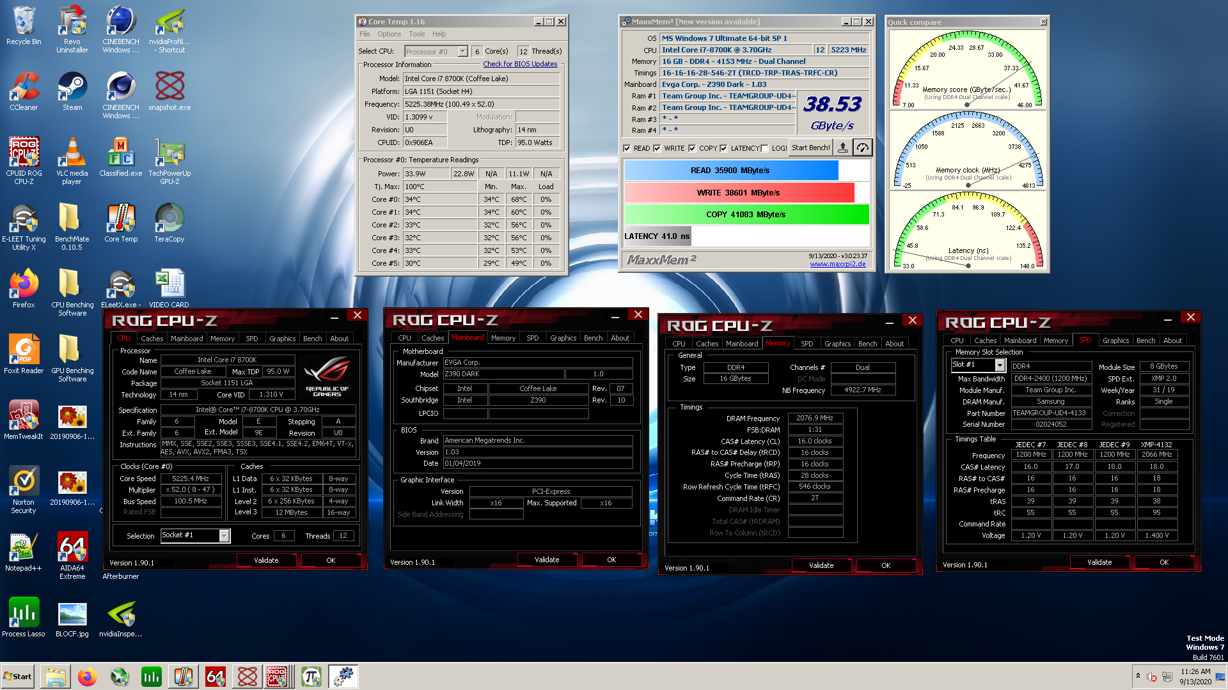Open the Slot #1 memory slot dropdown

(1000, 365)
